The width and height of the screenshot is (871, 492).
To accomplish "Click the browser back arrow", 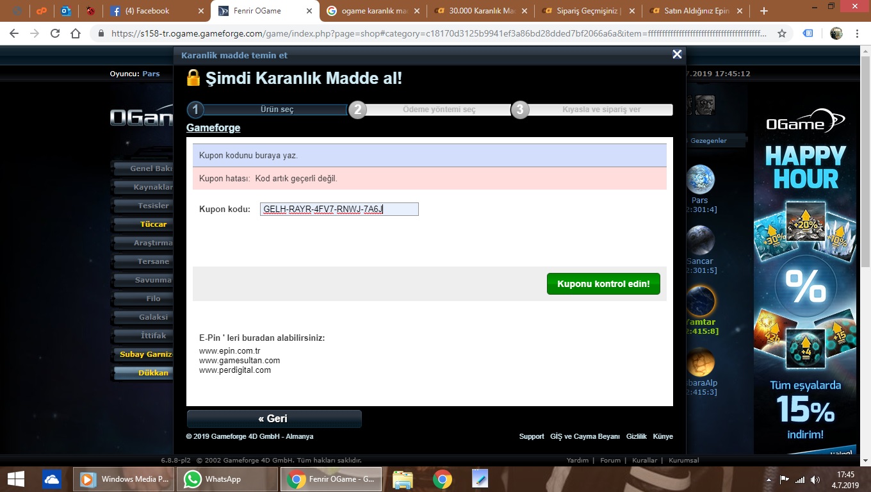I will pyautogui.click(x=14, y=33).
